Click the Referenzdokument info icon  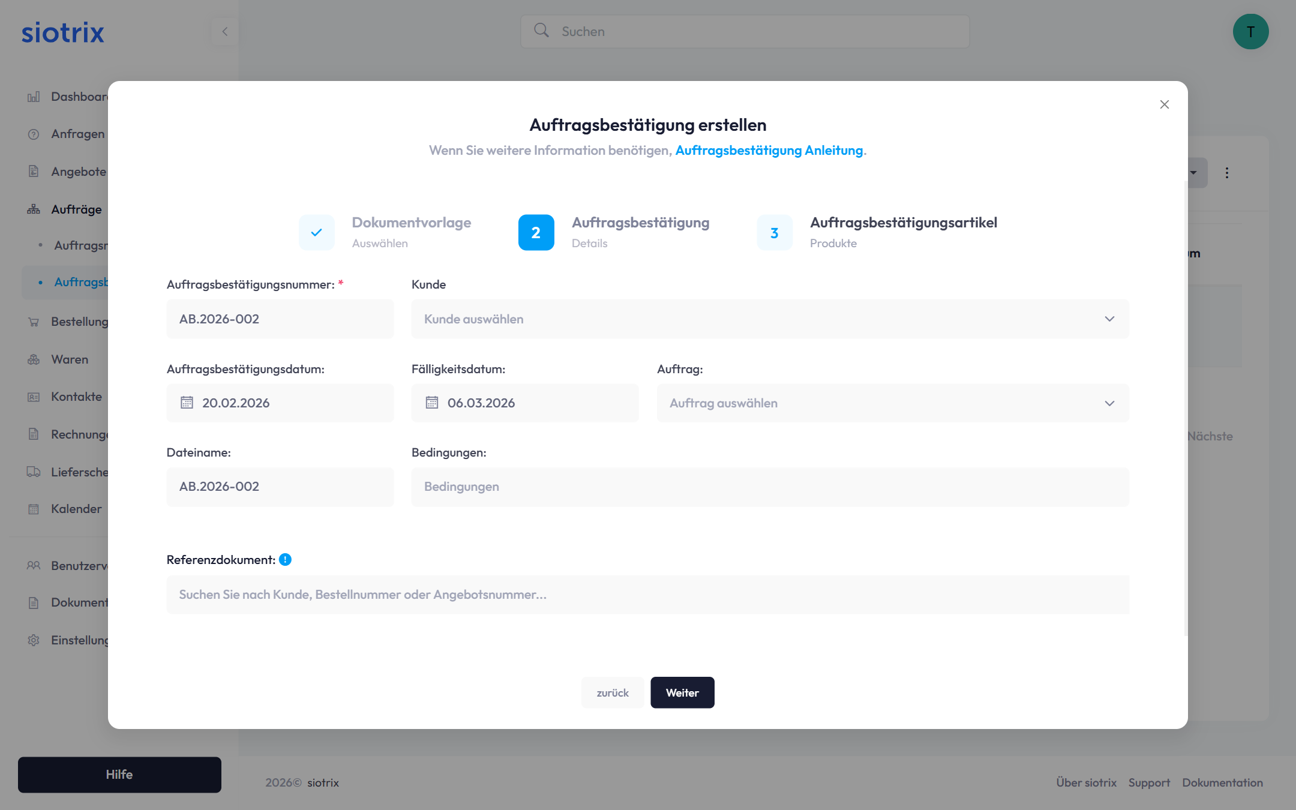285,560
